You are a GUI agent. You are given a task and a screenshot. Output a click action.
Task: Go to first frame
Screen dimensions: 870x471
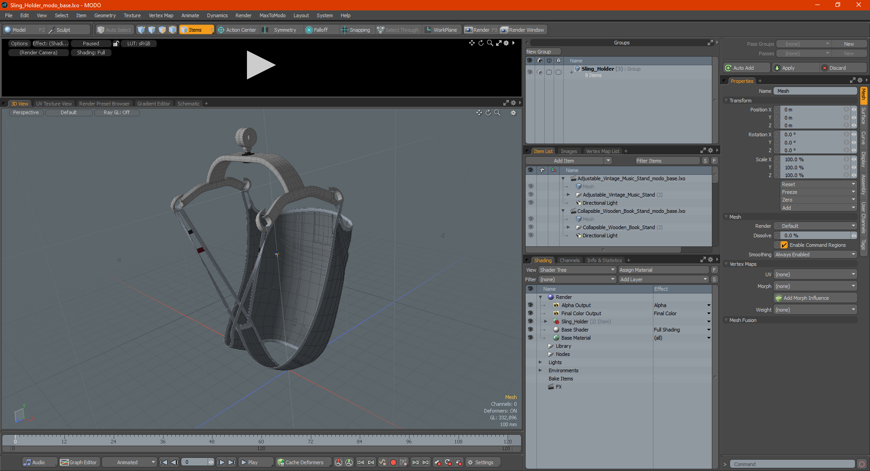(x=164, y=462)
